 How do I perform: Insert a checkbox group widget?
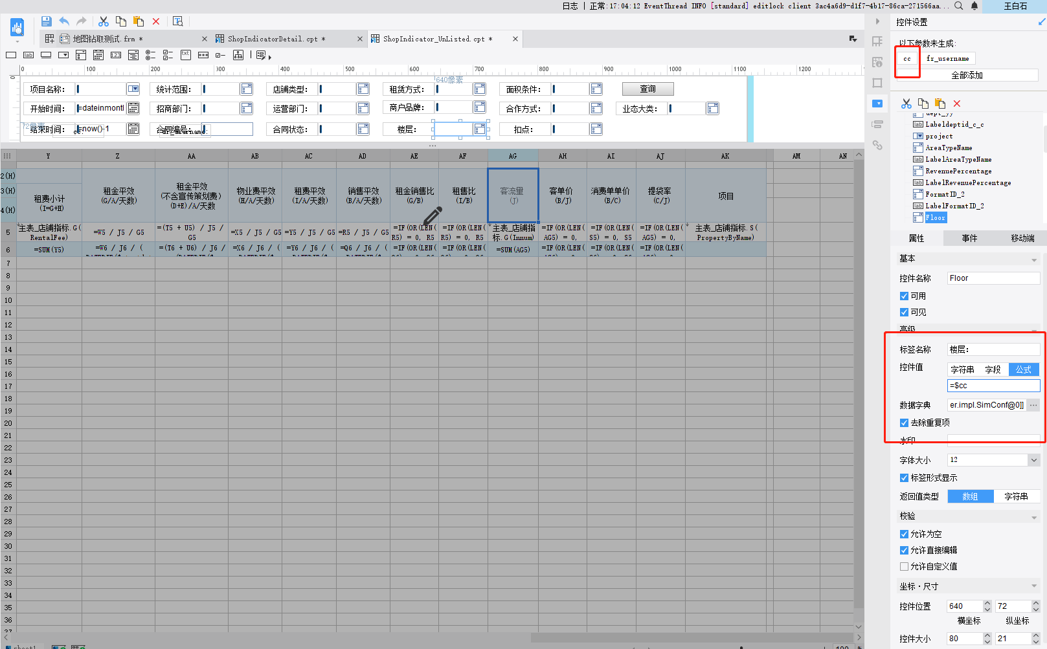coord(168,55)
